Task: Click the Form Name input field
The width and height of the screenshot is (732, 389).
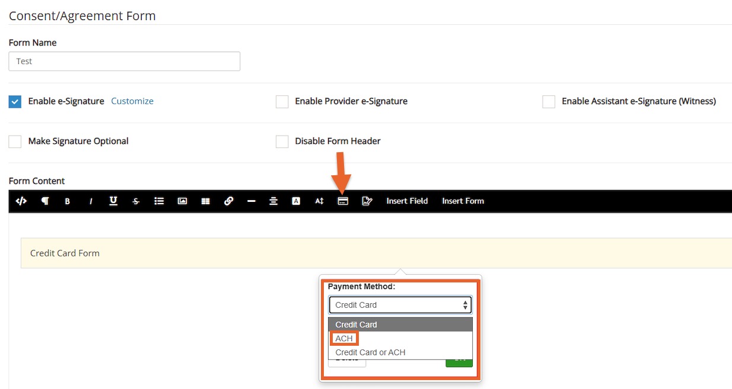Action: (125, 62)
